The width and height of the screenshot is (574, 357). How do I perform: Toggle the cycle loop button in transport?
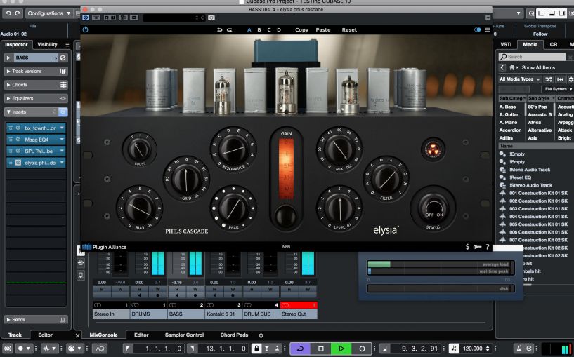300,349
